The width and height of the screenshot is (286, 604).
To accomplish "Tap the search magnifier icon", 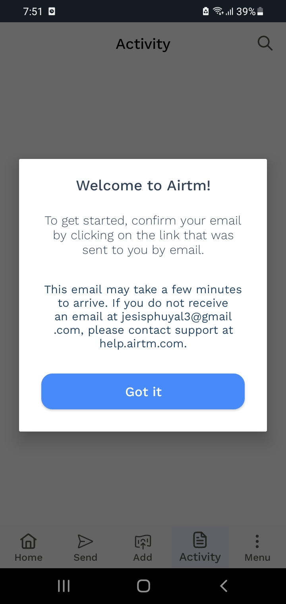I will (265, 43).
